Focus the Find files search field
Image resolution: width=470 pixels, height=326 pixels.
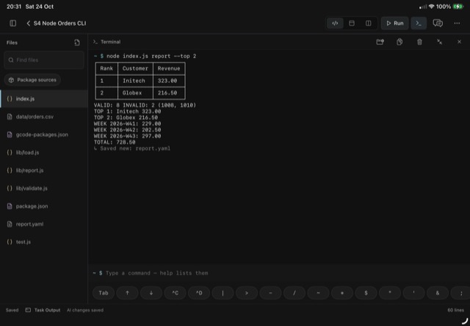pos(44,60)
